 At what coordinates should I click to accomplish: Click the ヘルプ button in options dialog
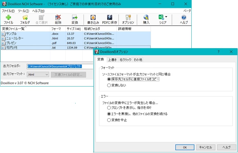227,147
